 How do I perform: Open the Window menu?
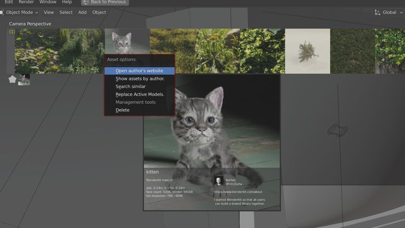(48, 2)
